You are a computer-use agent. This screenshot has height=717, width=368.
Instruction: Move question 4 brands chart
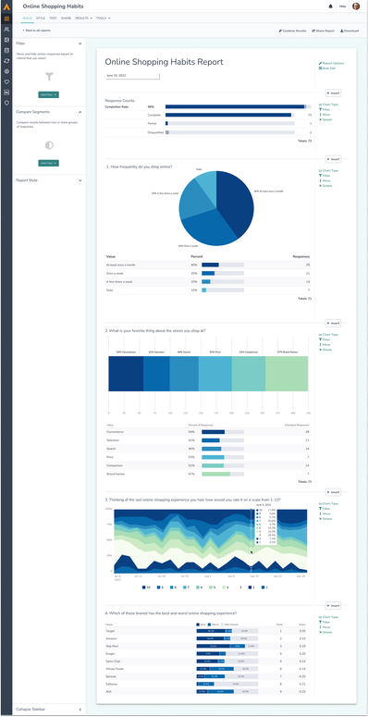pyautogui.click(x=325, y=627)
